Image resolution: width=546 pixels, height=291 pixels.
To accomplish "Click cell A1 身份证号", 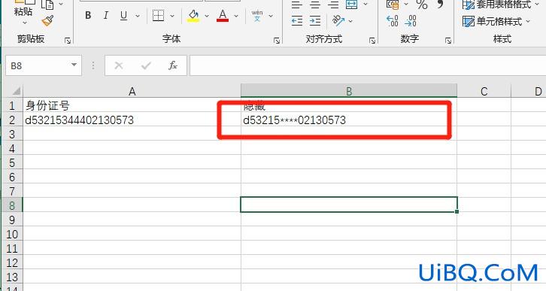I will tap(132, 105).
